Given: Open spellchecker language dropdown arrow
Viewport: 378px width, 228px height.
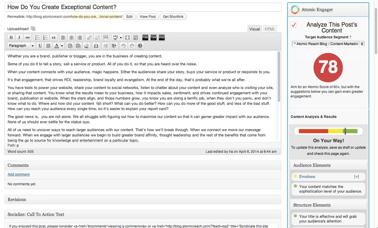Looking at the screenshot, I should (121, 37).
